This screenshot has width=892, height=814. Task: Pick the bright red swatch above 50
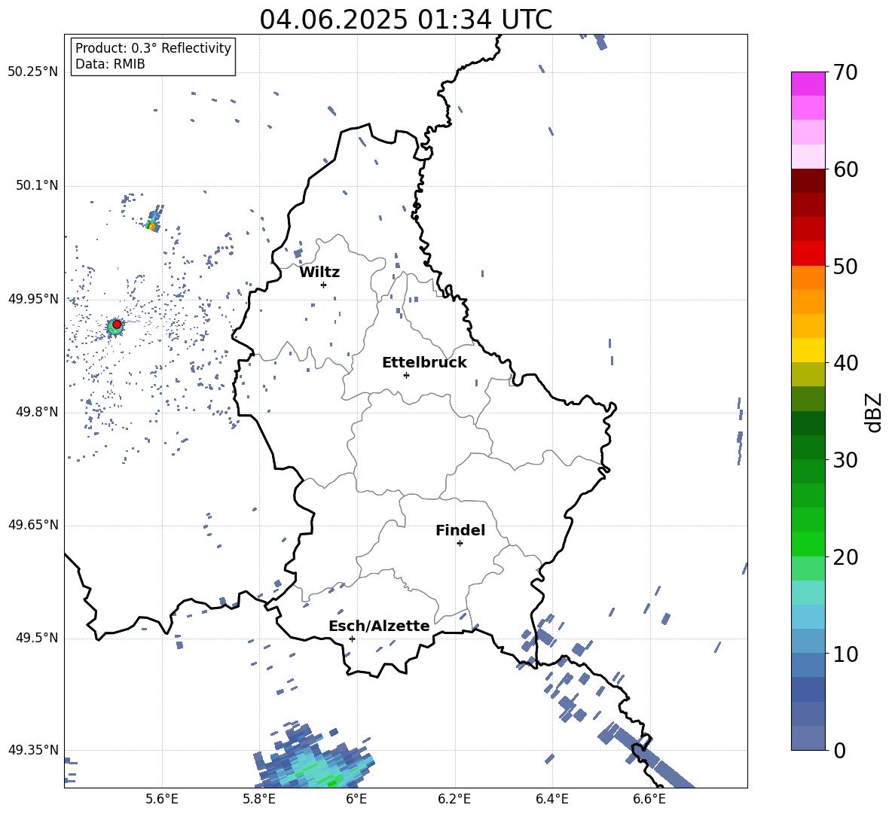point(808,254)
